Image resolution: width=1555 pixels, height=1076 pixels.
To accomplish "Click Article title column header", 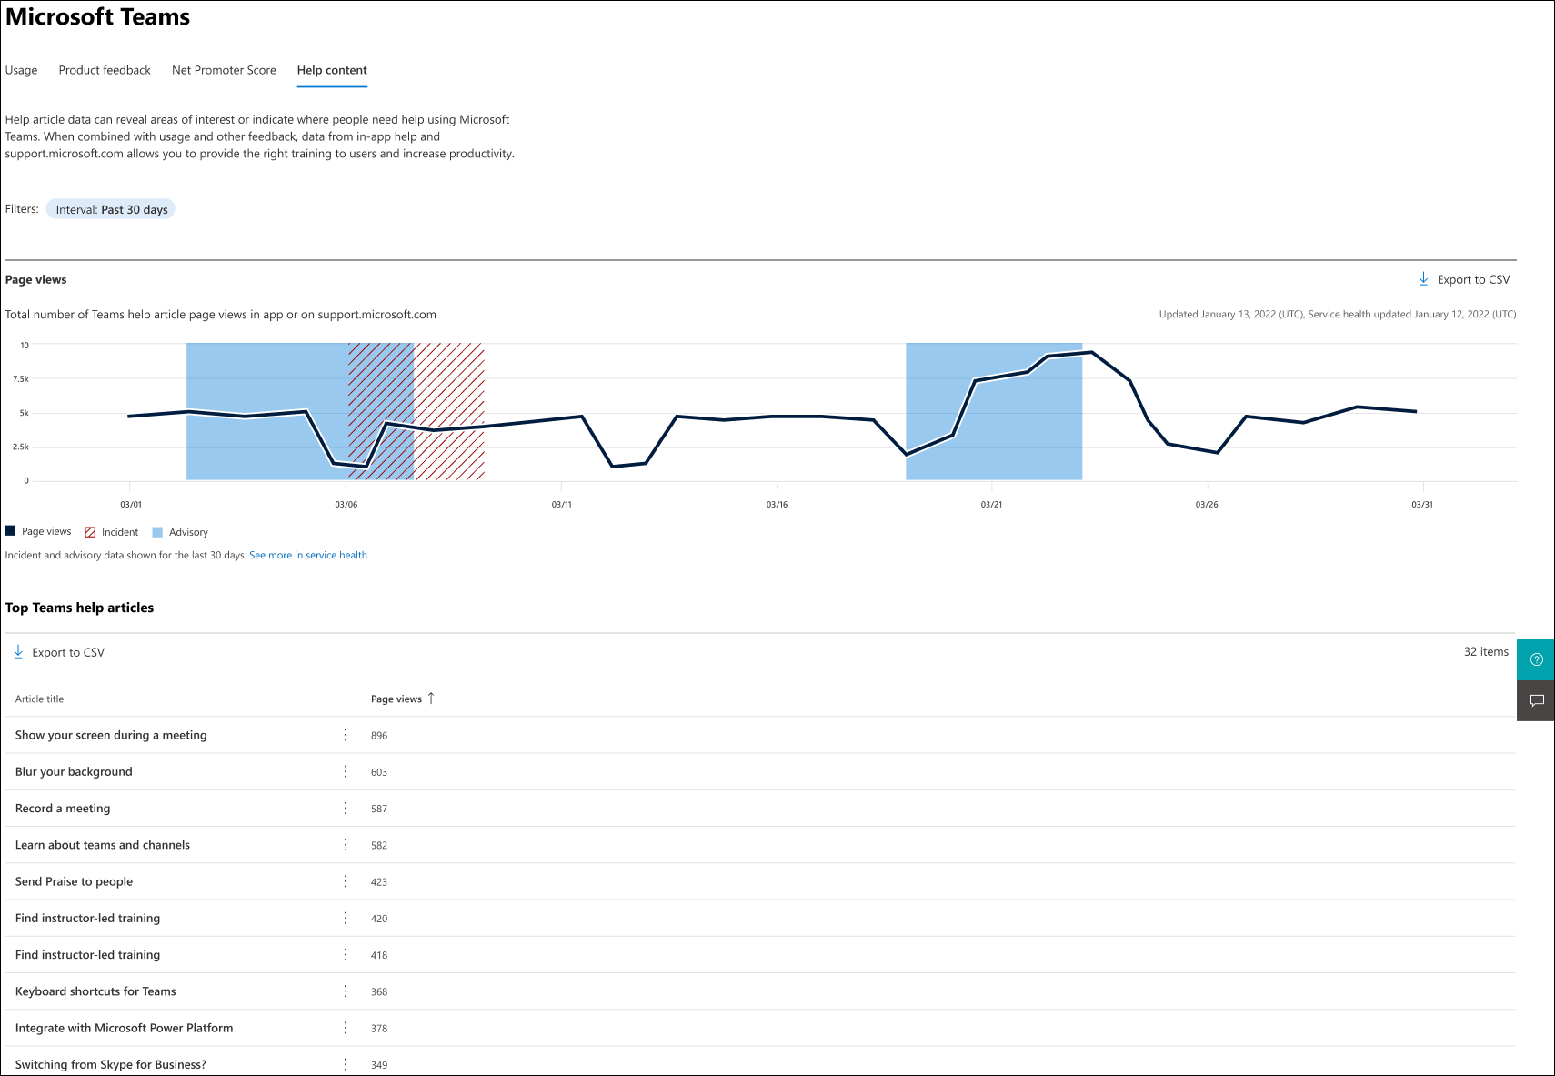I will coord(40,699).
